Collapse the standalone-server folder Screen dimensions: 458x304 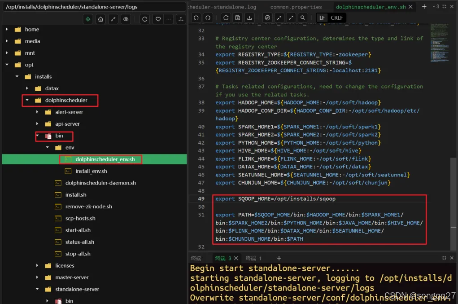coord(37,289)
